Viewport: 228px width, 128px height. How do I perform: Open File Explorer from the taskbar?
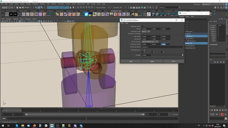pyautogui.click(x=23, y=126)
